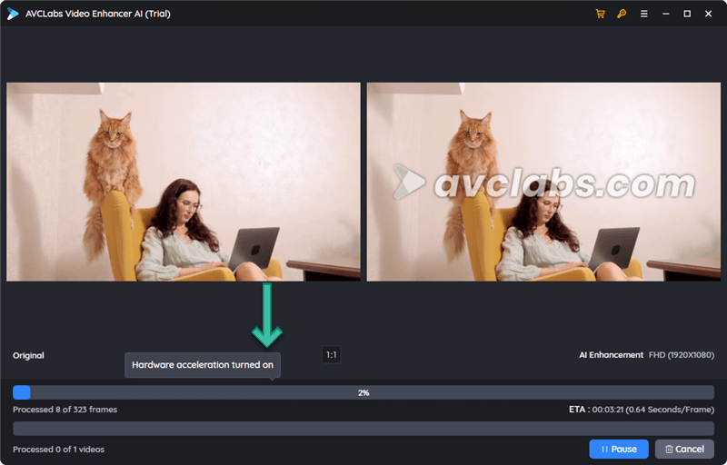Click the 'AI Enhancement' label
Viewport: 727px width, 465px height.
611,355
